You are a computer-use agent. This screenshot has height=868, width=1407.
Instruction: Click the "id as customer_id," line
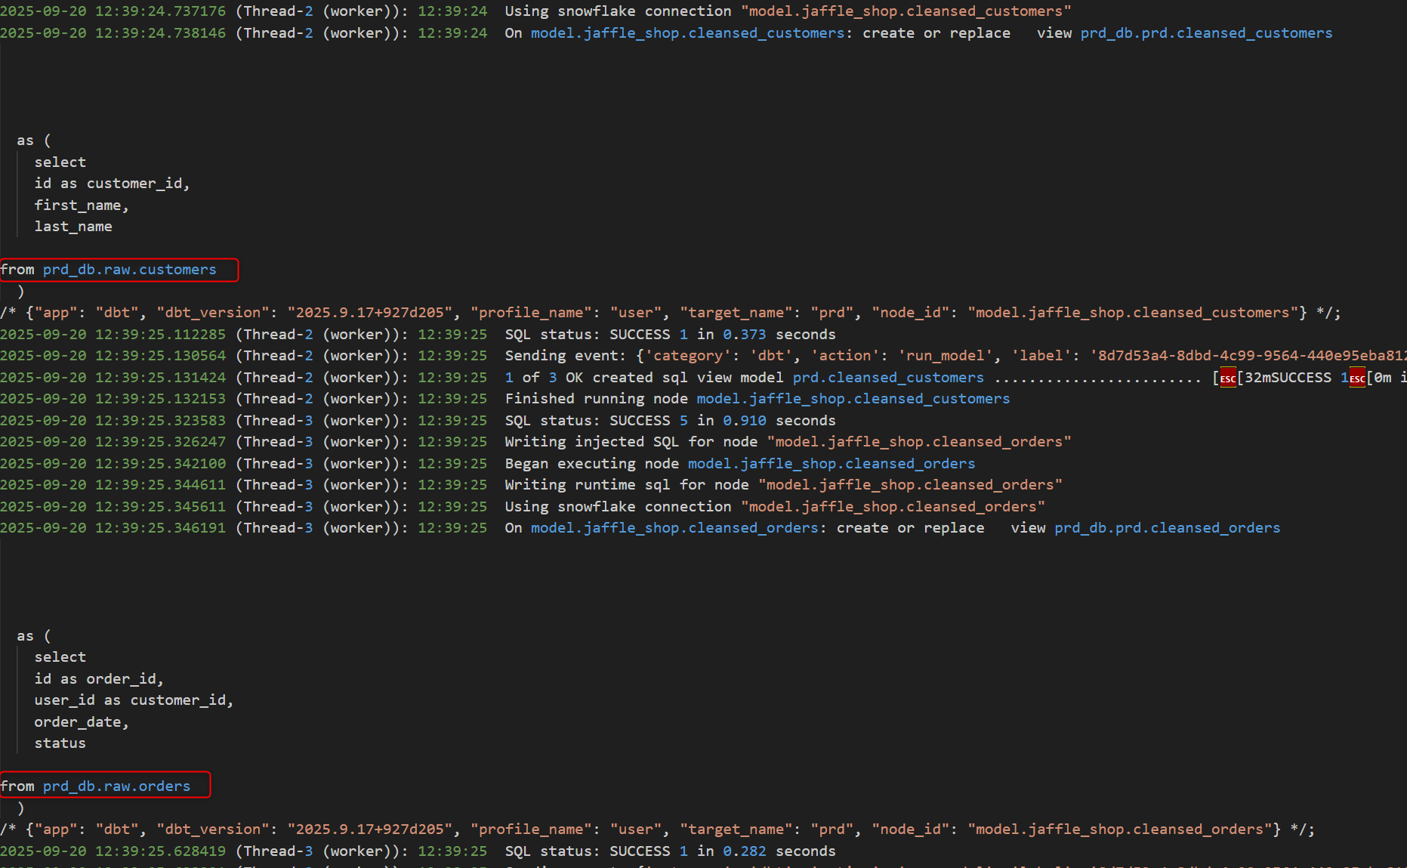point(112,184)
